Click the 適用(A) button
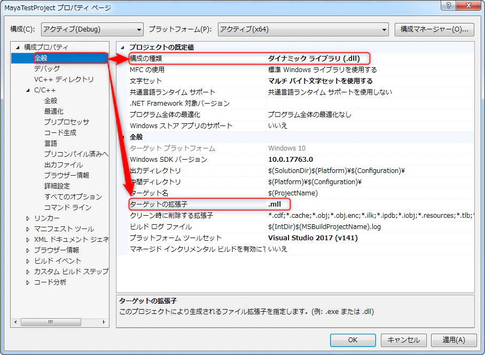This screenshot has width=485, height=355. (x=454, y=340)
